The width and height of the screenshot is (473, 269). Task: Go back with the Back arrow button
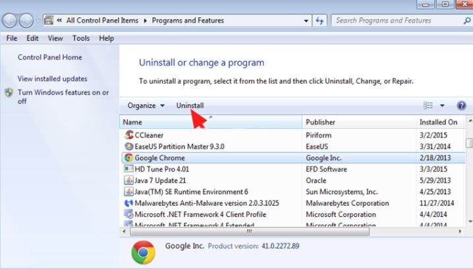coord(10,20)
